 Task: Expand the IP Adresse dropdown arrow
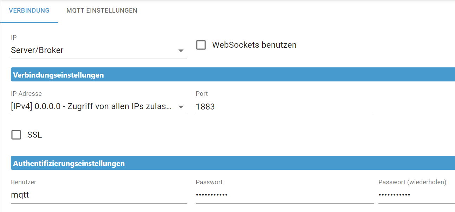click(181, 107)
